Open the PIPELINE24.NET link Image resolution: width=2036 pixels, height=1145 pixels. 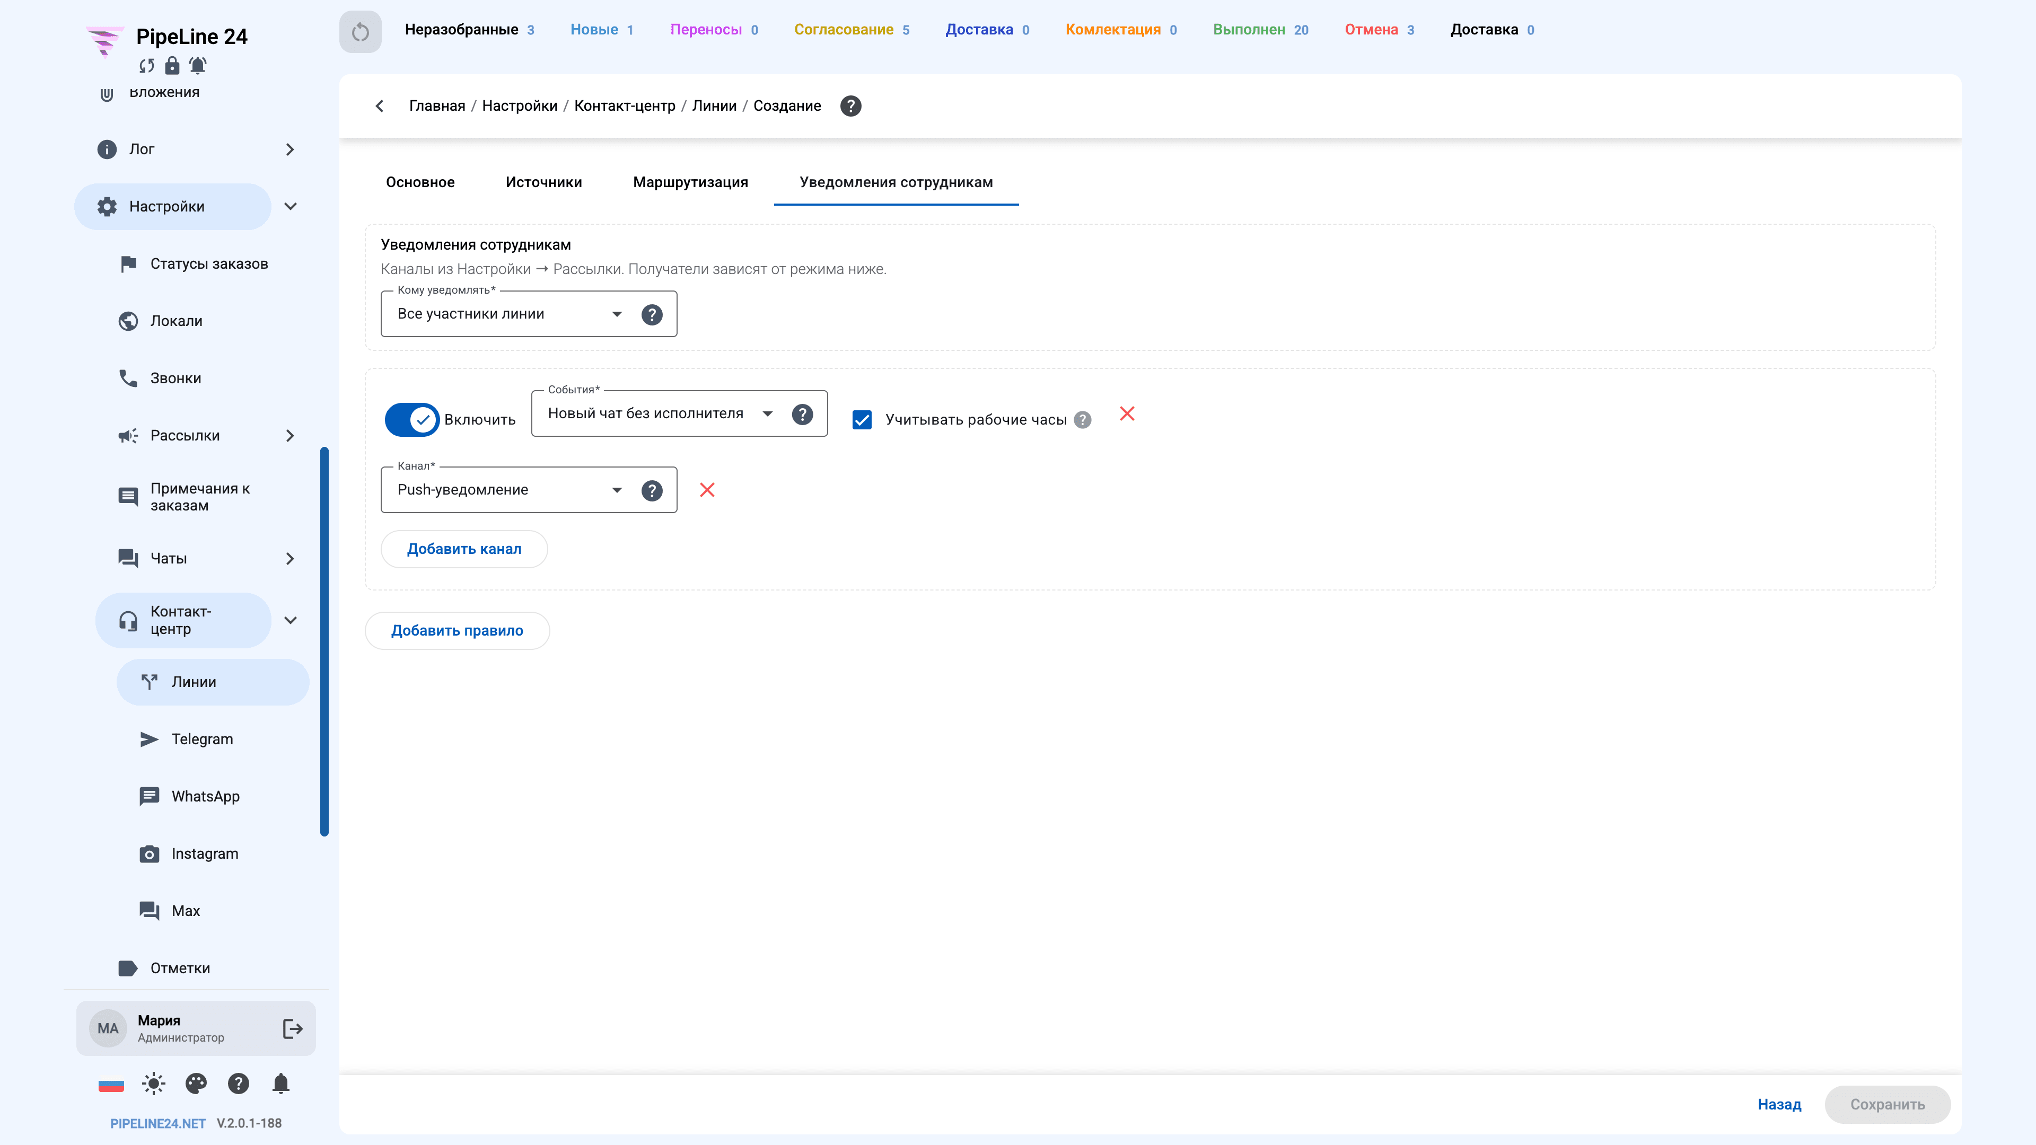158,1124
